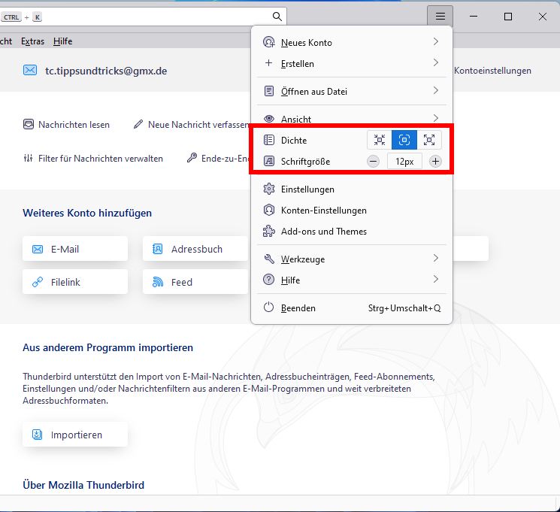Click the hamburger app menu button
Viewport: 560px width, 512px height.
440,17
